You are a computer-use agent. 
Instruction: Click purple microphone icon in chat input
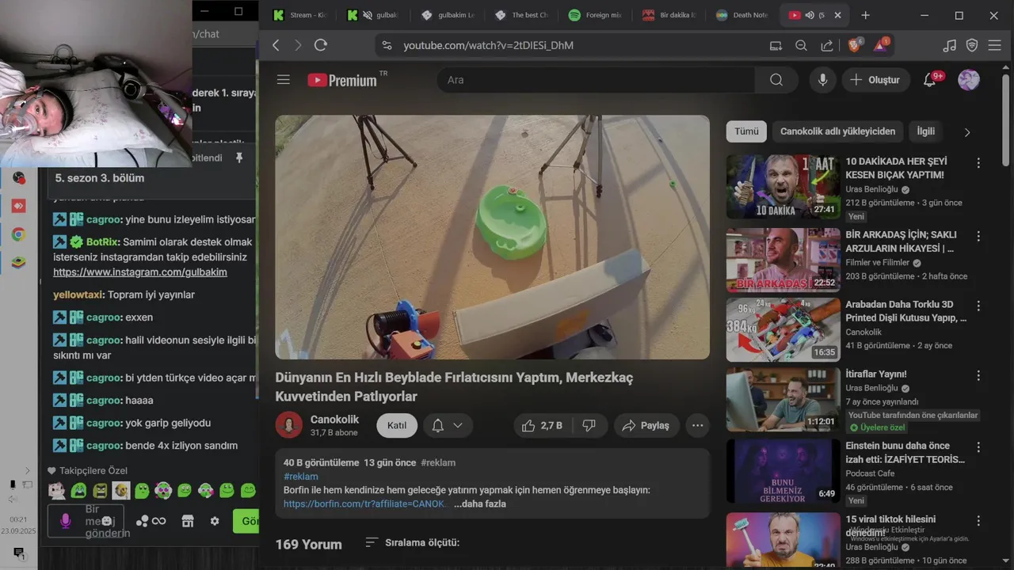[66, 521]
